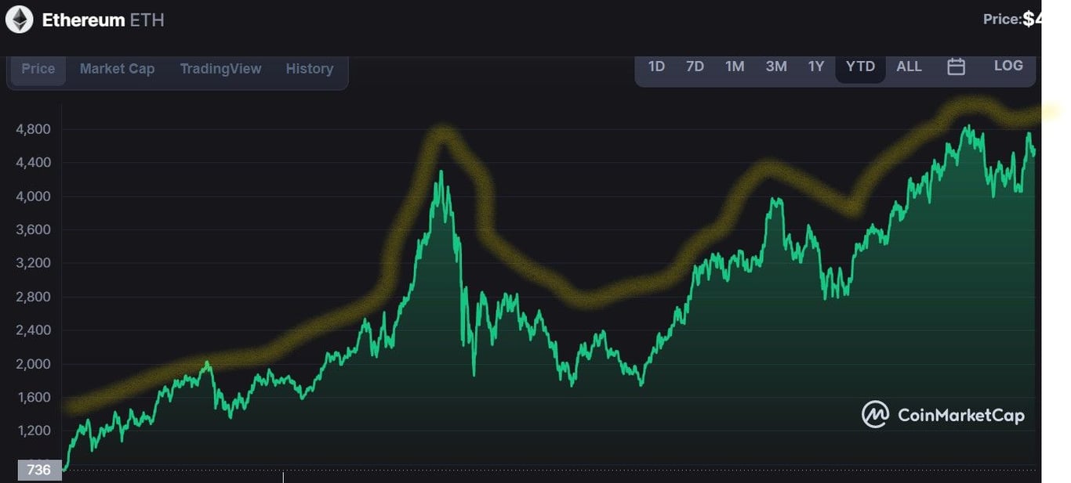The height and width of the screenshot is (483, 1071).
Task: Click the Ethereum diamond logo icon
Action: (20, 20)
